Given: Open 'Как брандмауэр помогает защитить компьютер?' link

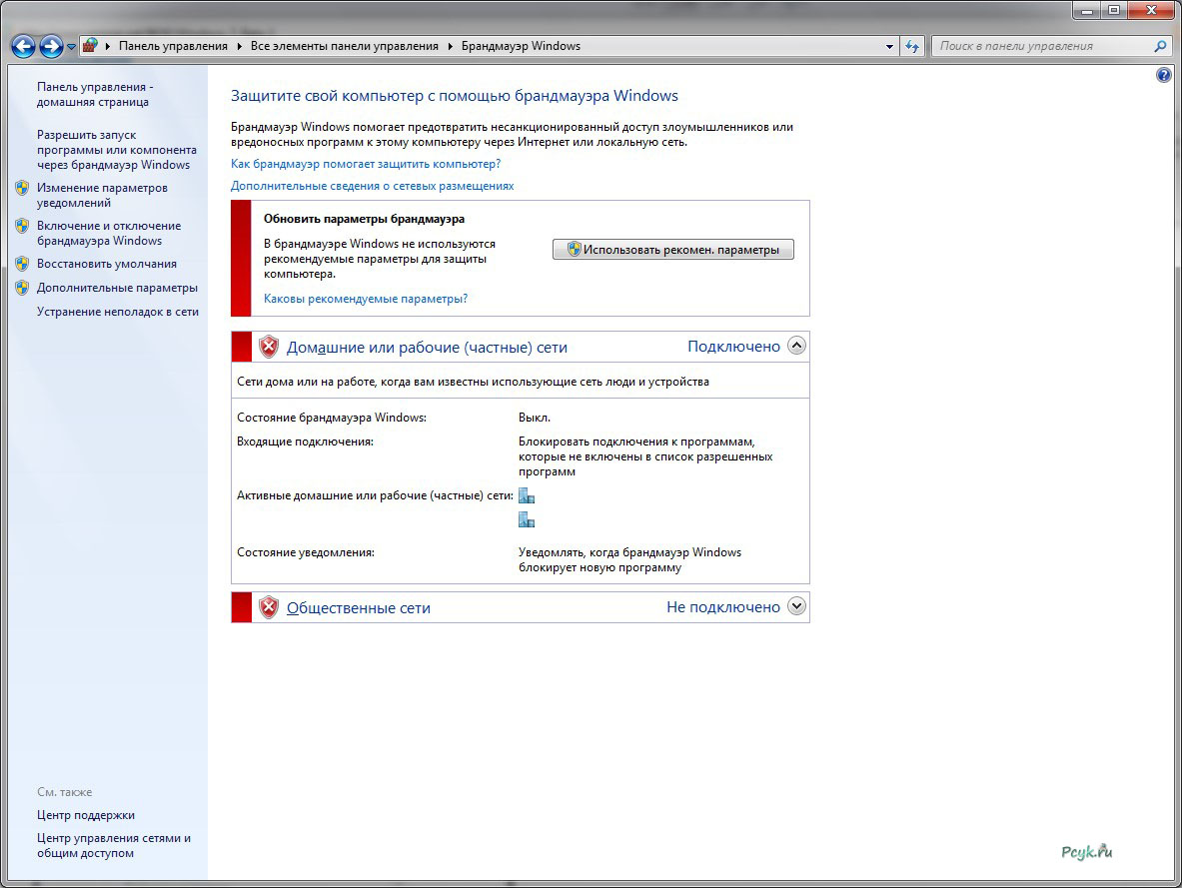Looking at the screenshot, I should (x=366, y=164).
